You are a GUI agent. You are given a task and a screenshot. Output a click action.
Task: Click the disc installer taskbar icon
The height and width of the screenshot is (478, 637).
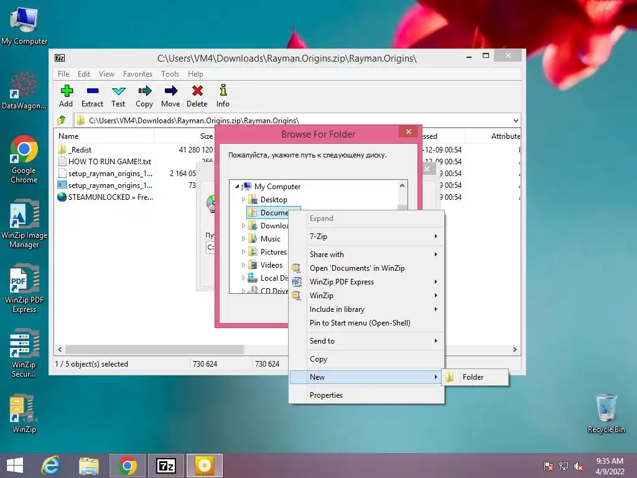(204, 466)
